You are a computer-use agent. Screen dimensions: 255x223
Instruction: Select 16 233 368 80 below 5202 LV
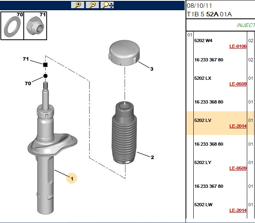209,144
